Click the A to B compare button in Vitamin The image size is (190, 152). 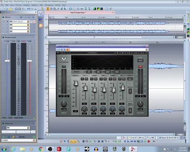point(128,53)
